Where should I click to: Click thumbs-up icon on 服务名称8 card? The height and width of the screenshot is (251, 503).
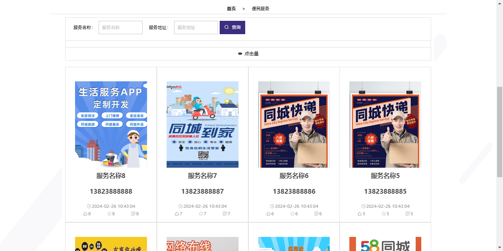click(x=85, y=214)
